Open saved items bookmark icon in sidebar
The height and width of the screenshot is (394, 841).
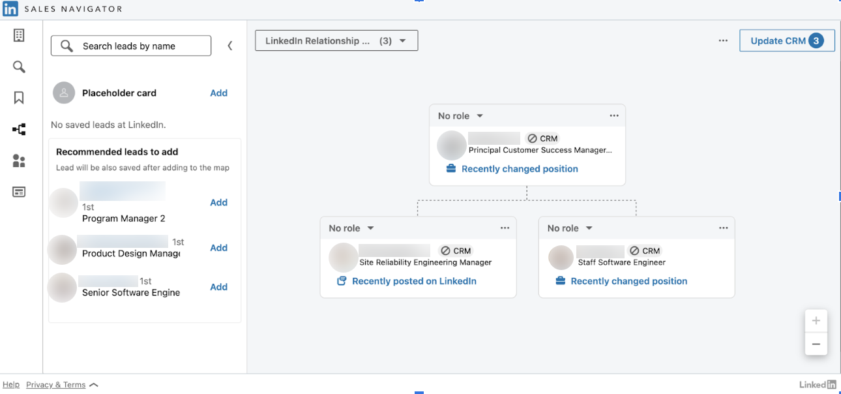(x=19, y=98)
